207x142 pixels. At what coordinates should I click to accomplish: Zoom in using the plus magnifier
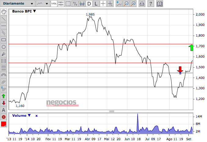point(133,4)
